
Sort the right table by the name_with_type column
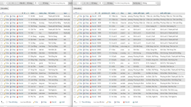[x=138, y=13]
